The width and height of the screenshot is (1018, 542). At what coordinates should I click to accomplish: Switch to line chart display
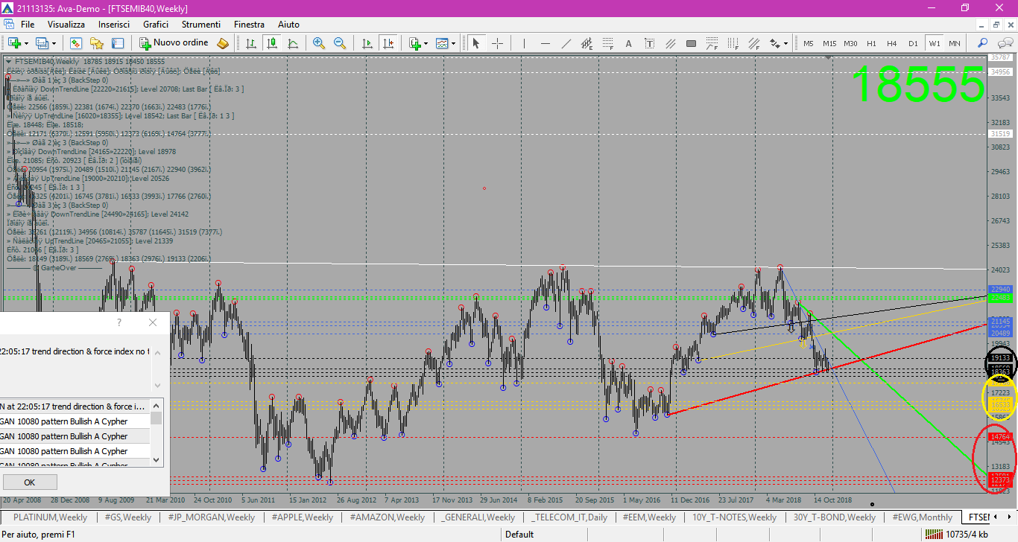pos(293,43)
